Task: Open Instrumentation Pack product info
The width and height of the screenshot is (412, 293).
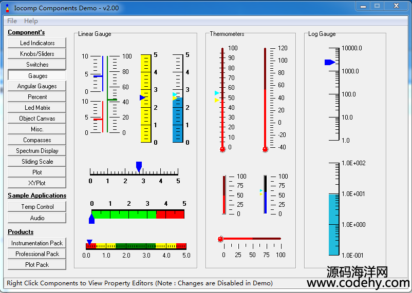Action: (37, 243)
